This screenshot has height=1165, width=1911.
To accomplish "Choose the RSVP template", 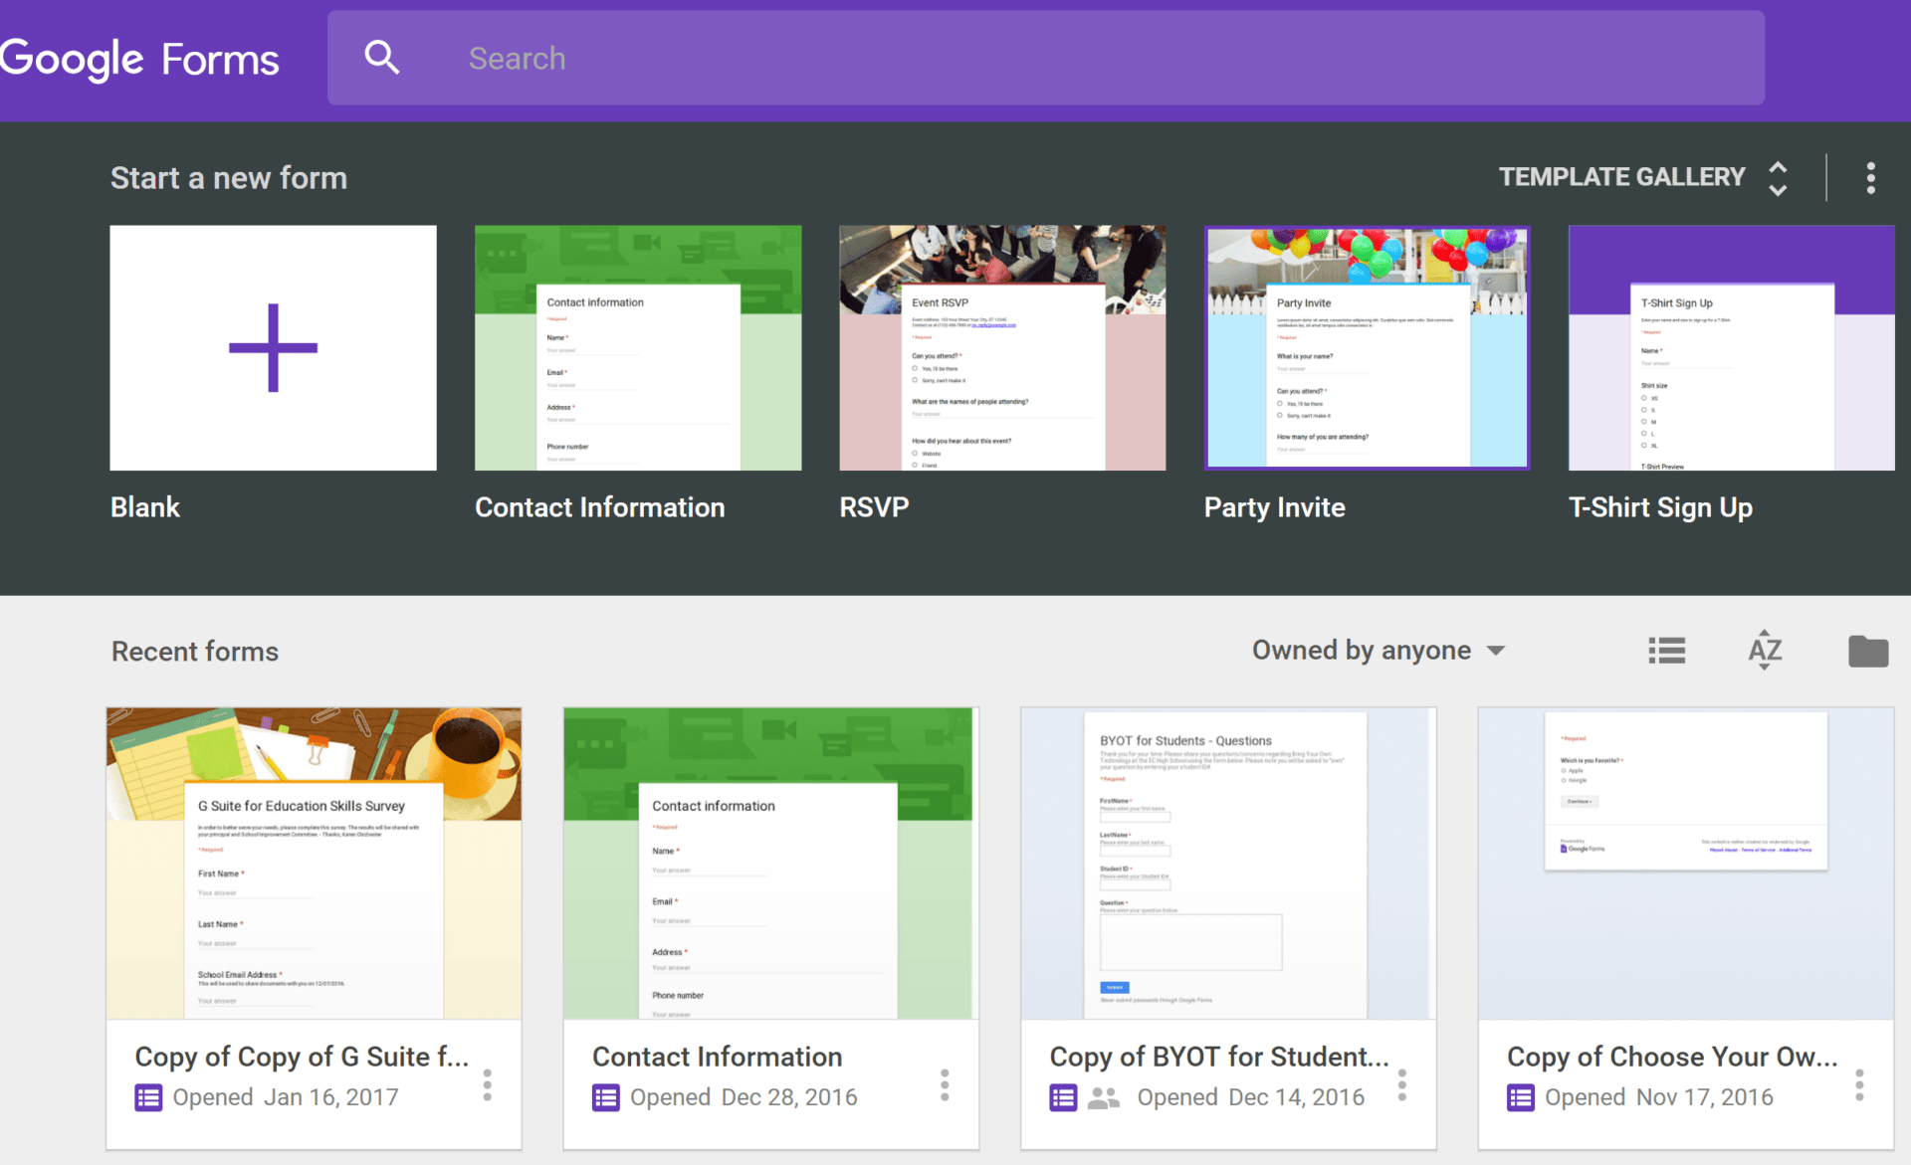I will pos(1002,348).
